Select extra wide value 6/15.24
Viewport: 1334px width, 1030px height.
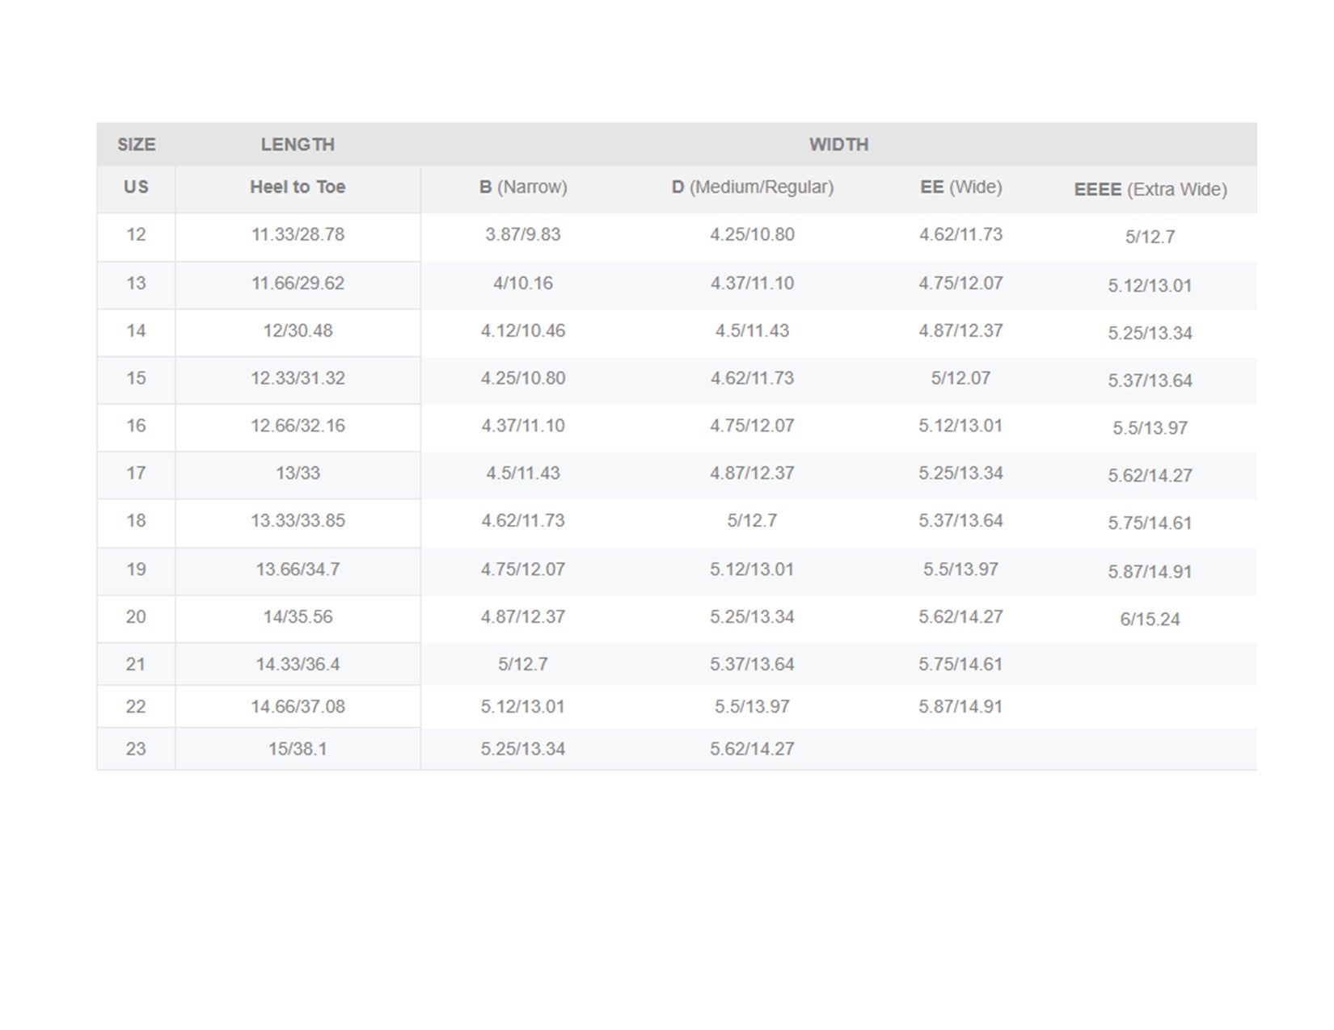[1150, 620]
